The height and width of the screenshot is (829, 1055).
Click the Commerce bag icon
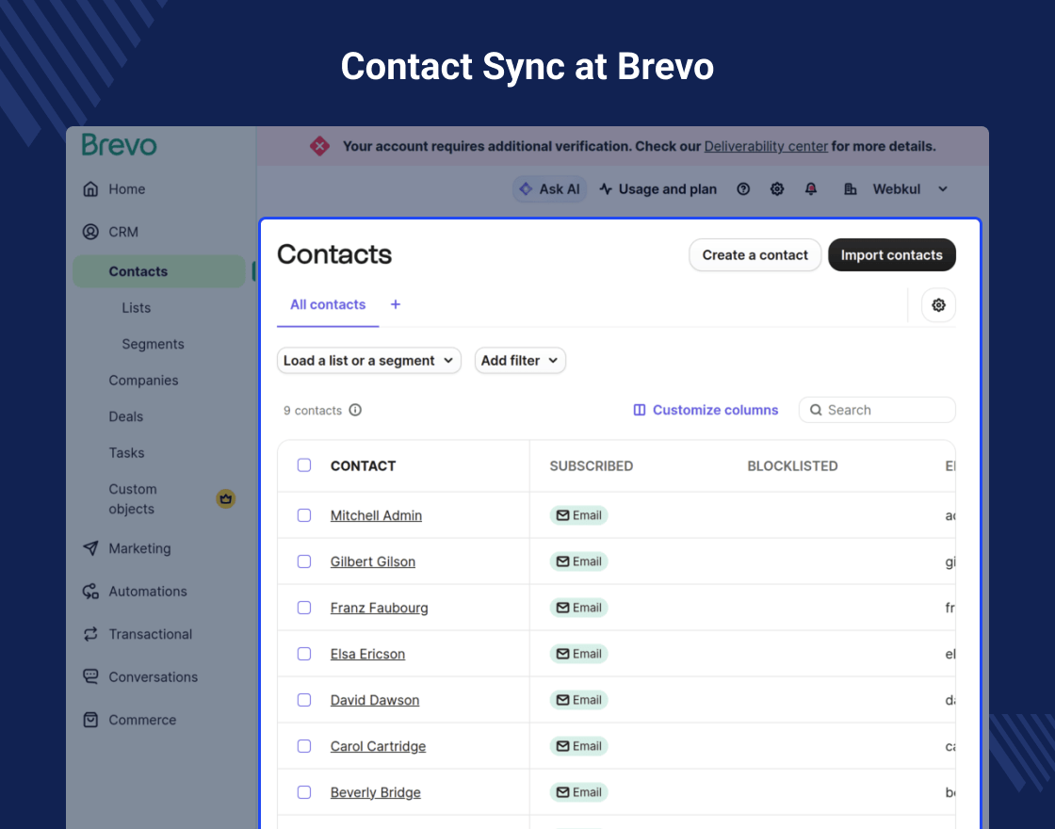pos(90,720)
